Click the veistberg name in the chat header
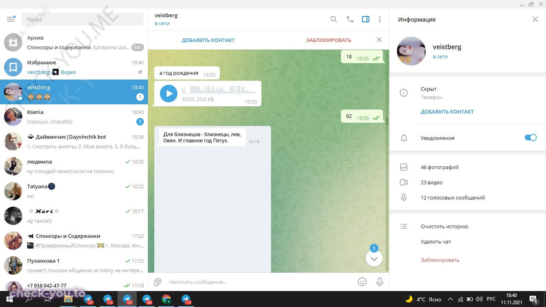546x307 pixels. point(166,16)
